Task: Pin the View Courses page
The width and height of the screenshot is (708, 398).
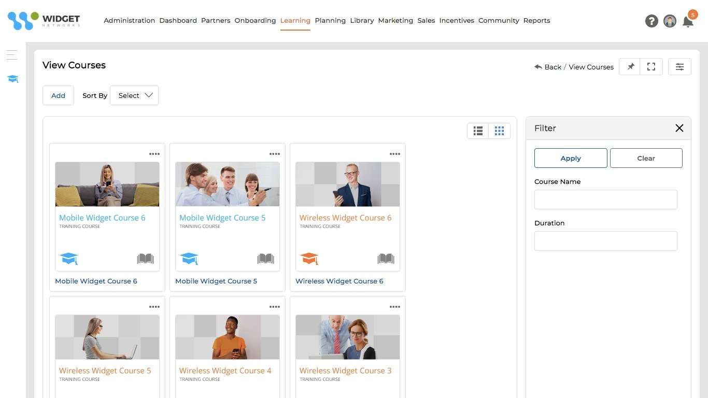Action: (x=630, y=66)
